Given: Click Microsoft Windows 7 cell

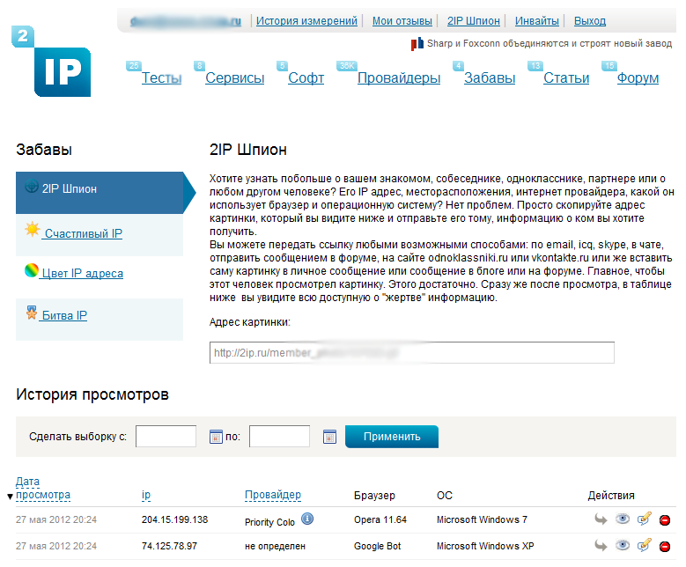Looking at the screenshot, I should [482, 519].
